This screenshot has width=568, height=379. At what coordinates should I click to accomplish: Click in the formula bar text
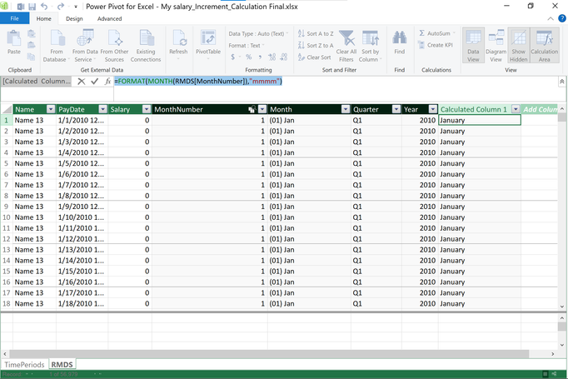(198, 82)
